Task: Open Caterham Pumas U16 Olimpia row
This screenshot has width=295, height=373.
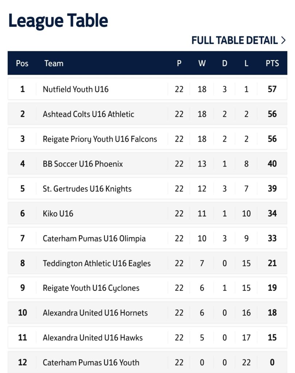Action: pos(147,238)
